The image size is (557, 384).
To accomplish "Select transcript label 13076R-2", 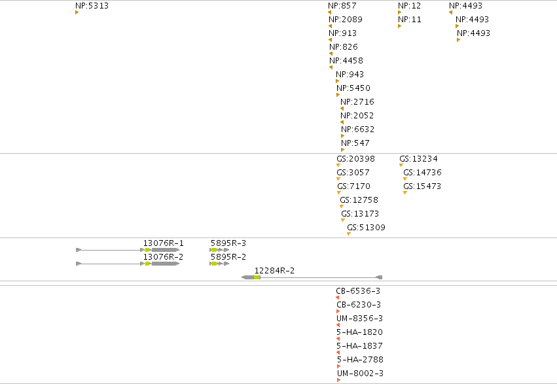I will point(164,257).
